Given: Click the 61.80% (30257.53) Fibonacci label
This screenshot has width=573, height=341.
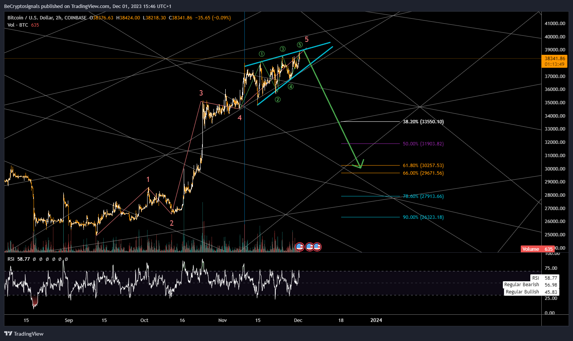Looking at the screenshot, I should 423,166.
